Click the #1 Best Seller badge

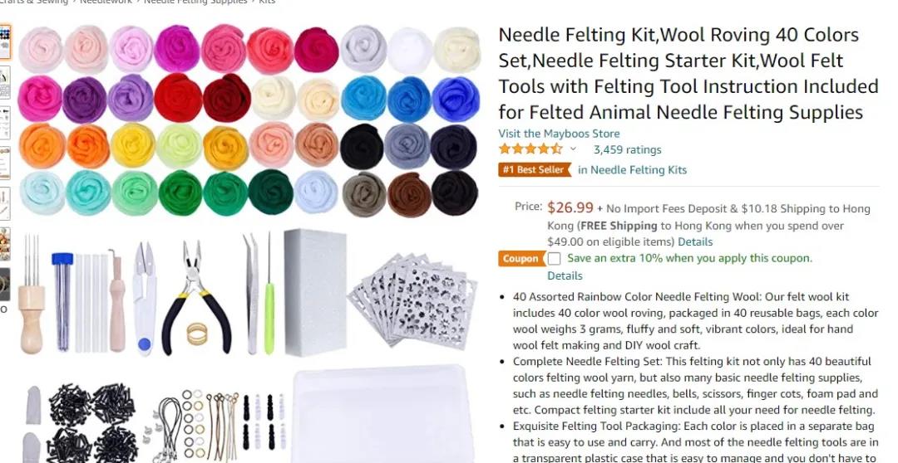point(535,170)
